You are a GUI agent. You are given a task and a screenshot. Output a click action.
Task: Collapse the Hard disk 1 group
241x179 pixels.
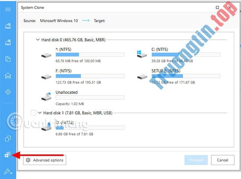[x=40, y=113]
